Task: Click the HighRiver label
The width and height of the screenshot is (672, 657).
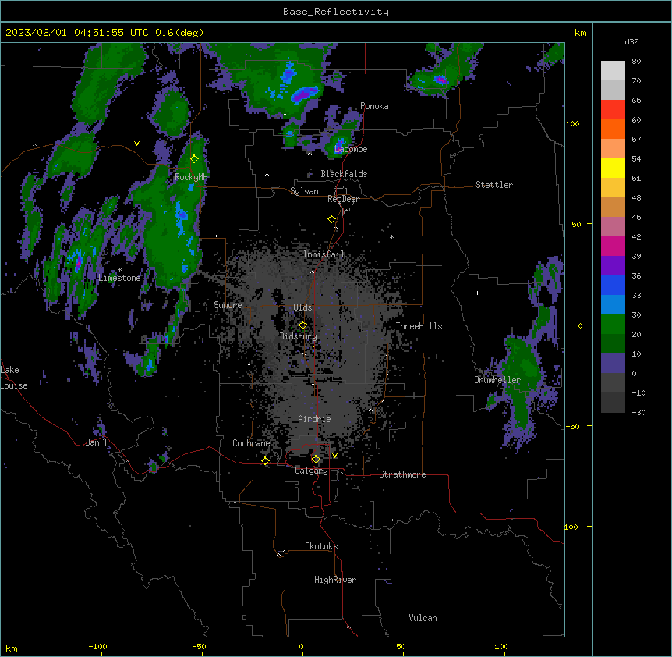Action: tap(335, 580)
